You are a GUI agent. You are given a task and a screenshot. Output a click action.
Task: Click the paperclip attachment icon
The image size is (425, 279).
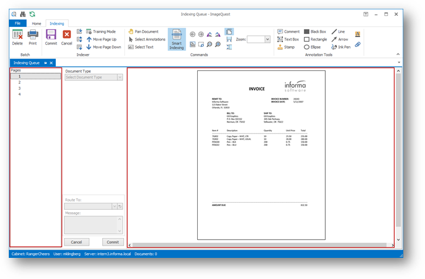click(357, 45)
